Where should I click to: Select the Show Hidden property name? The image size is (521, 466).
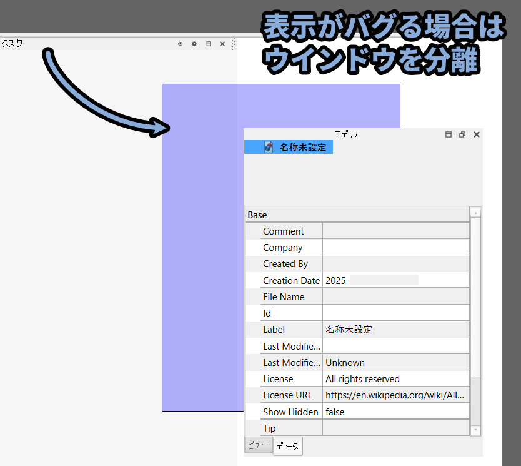pyautogui.click(x=290, y=412)
